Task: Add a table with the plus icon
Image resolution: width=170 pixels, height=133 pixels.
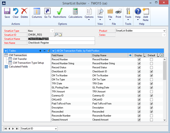Action: click(40, 51)
